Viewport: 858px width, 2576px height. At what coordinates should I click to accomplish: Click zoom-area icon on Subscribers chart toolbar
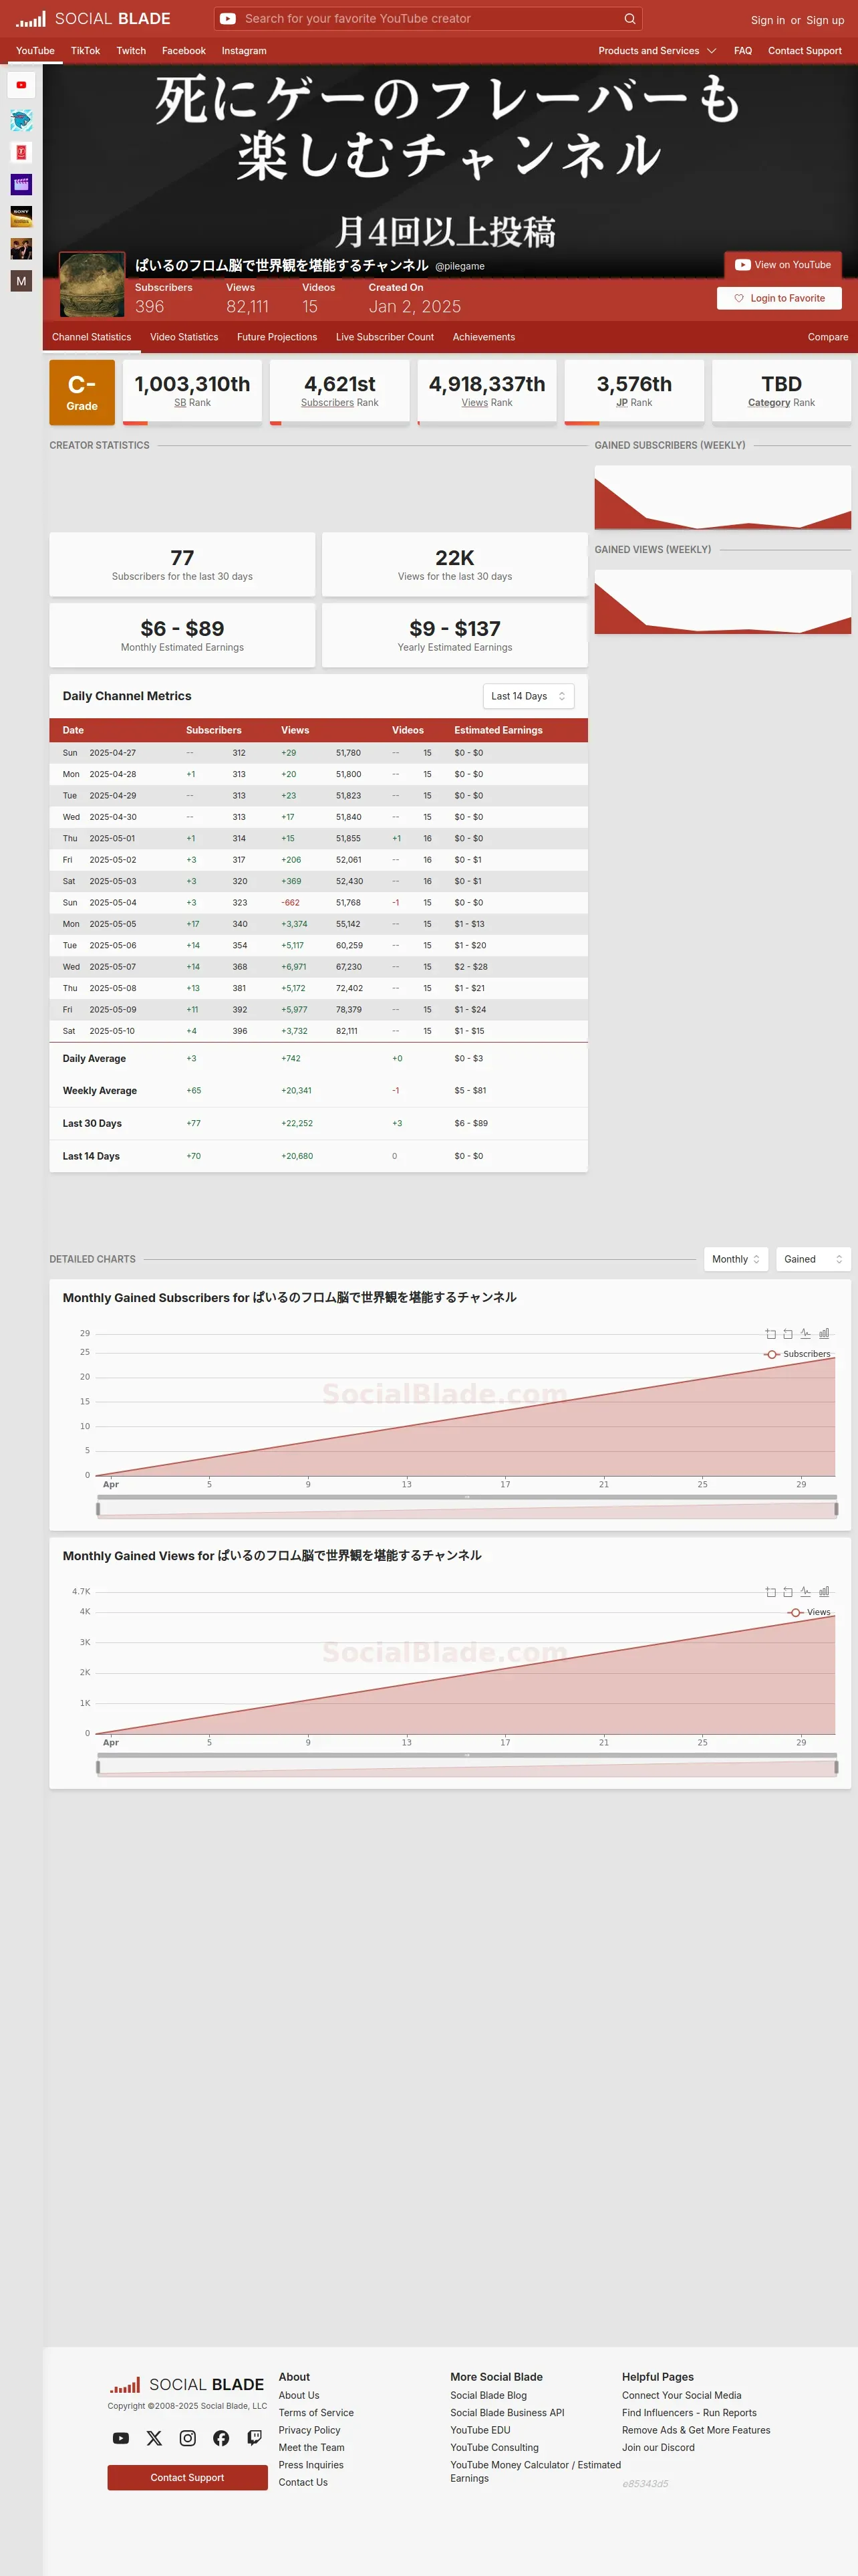770,1333
